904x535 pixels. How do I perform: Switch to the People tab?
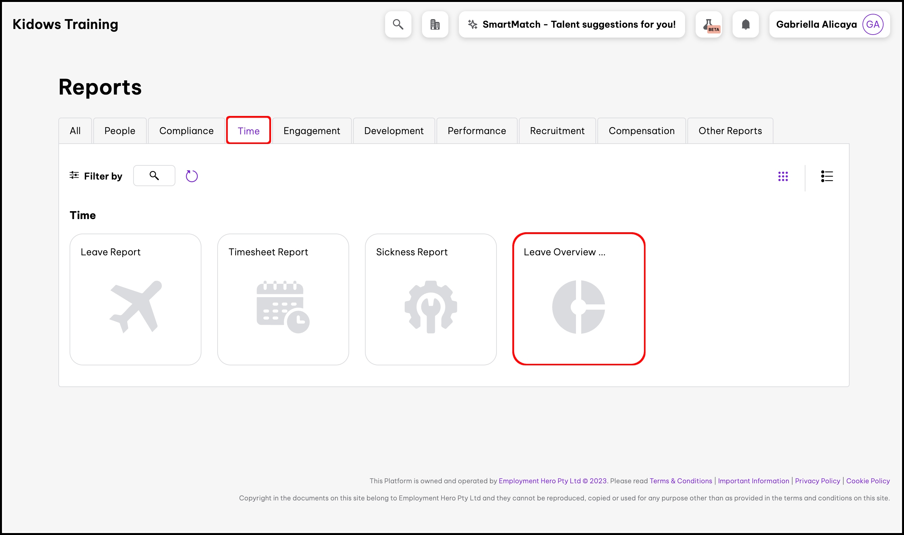point(120,131)
